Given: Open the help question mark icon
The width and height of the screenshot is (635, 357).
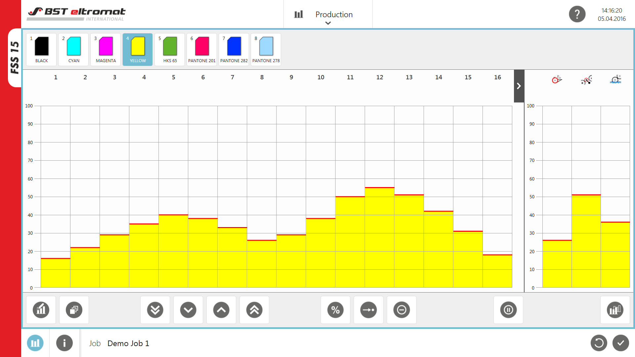Looking at the screenshot, I should coord(577,14).
